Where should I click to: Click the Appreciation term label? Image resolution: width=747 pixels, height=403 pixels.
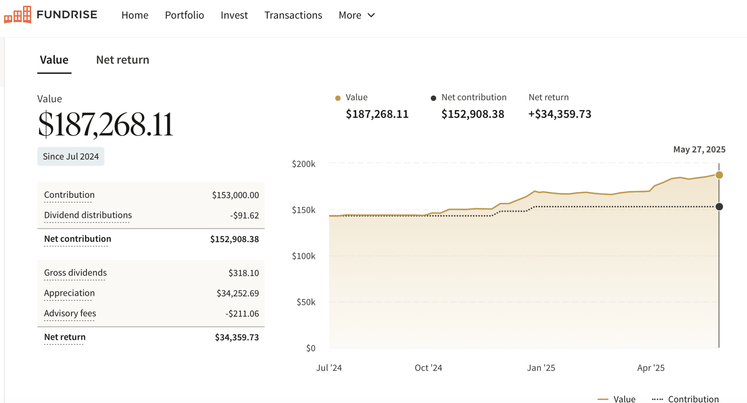click(69, 293)
